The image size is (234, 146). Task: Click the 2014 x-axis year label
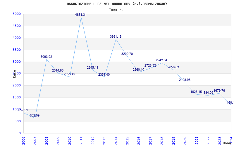click(x=116, y=140)
